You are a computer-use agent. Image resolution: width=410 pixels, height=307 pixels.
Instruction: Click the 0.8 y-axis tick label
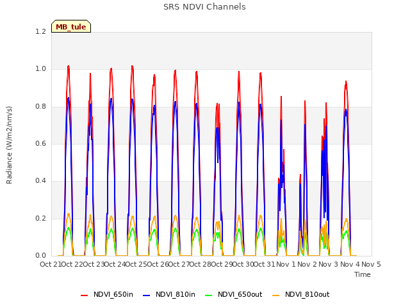(40, 106)
